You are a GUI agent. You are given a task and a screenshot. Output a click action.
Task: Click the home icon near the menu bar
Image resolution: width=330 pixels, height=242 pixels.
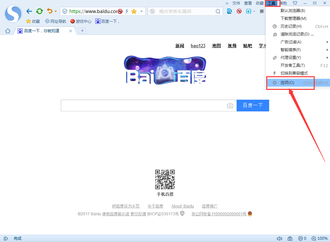tap(7, 31)
